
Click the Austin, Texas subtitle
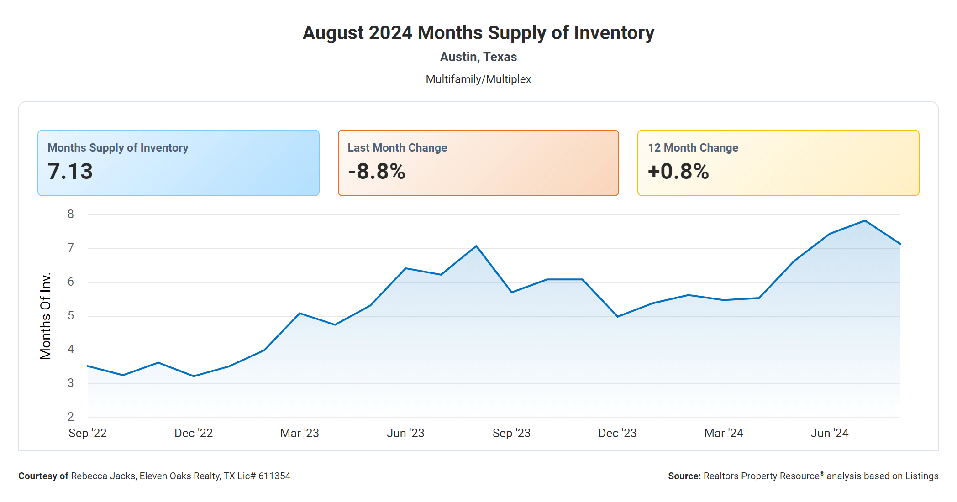[x=478, y=57]
